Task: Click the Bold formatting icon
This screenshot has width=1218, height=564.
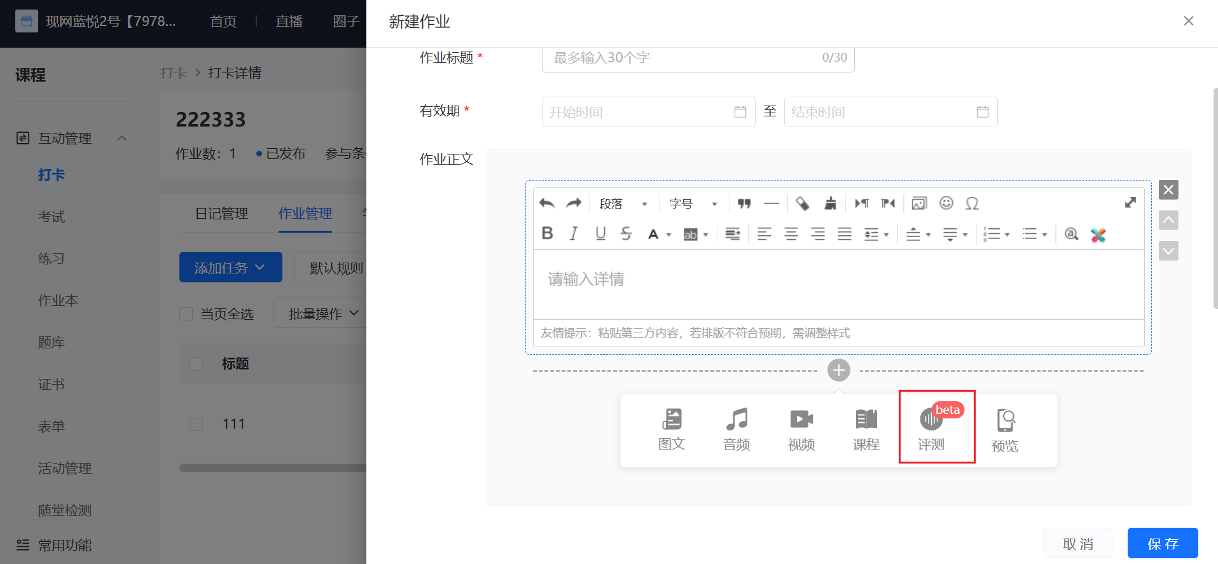Action: coord(547,233)
